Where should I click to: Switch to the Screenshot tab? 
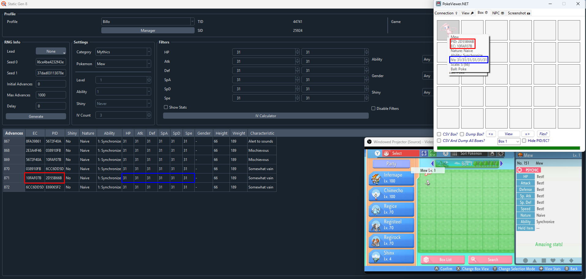pos(519,13)
